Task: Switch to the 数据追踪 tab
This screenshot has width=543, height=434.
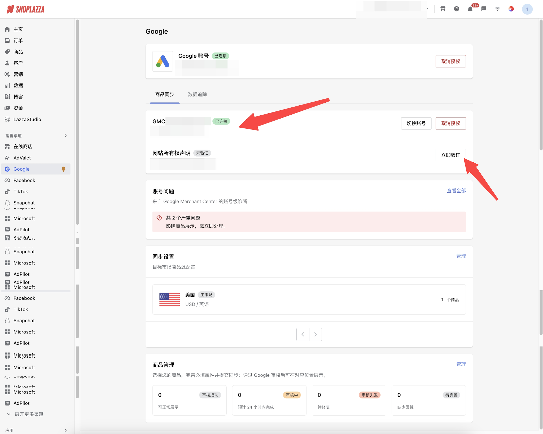Action: [197, 94]
